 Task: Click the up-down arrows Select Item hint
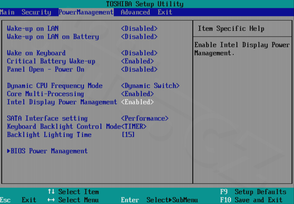(73, 192)
